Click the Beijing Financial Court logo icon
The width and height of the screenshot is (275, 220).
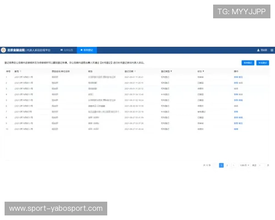click(x=4, y=49)
